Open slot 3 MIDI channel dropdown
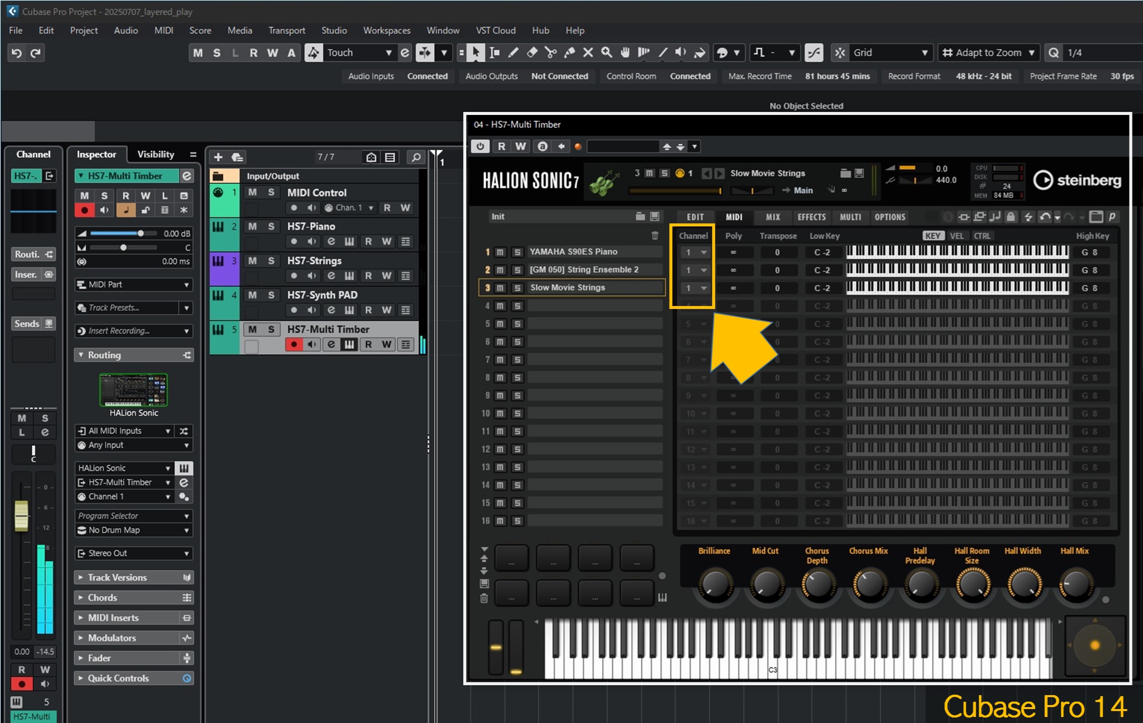 coord(696,288)
